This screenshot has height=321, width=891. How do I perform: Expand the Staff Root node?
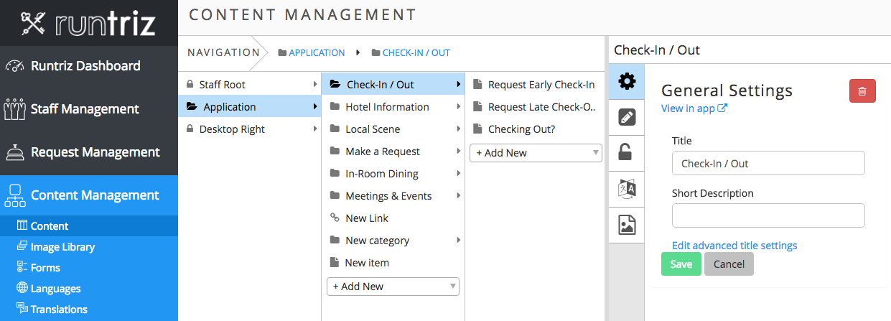tap(250, 85)
